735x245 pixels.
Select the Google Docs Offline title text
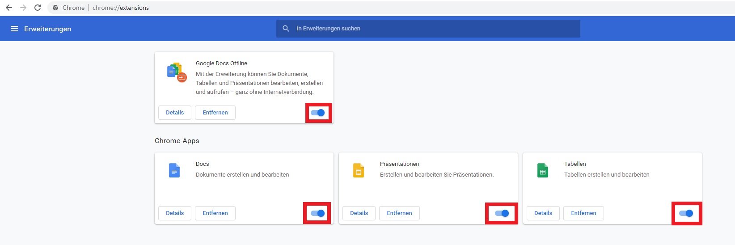click(x=221, y=63)
